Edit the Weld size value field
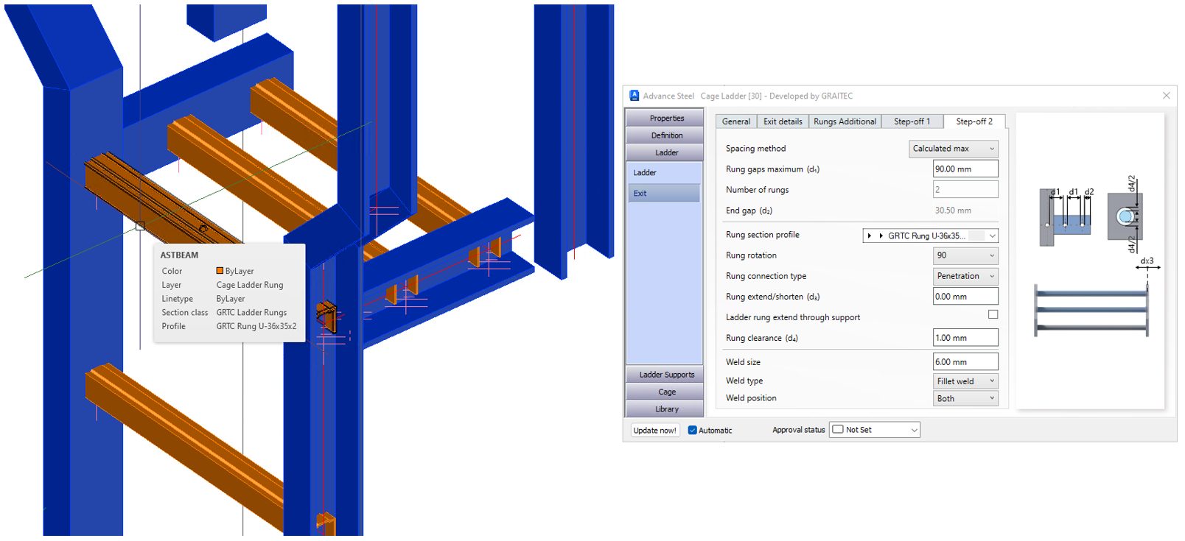The width and height of the screenshot is (1185, 541). pos(965,362)
